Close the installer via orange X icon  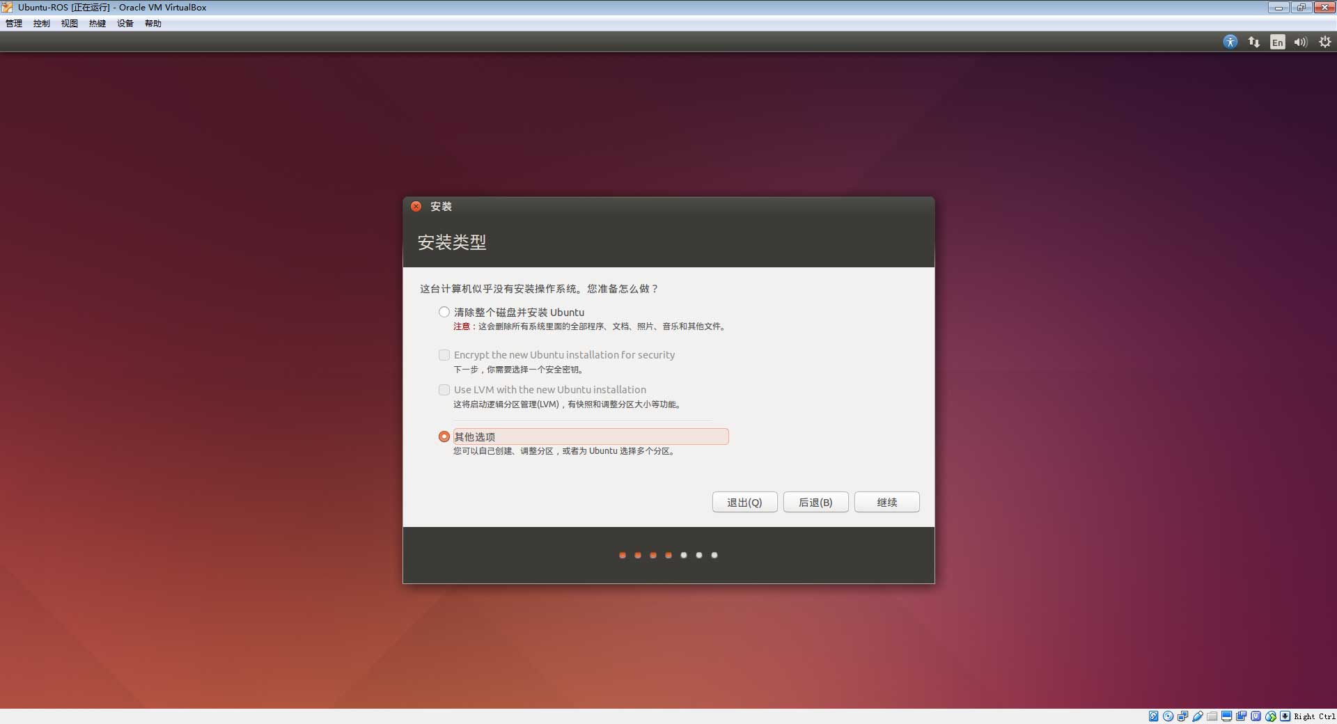coord(416,206)
